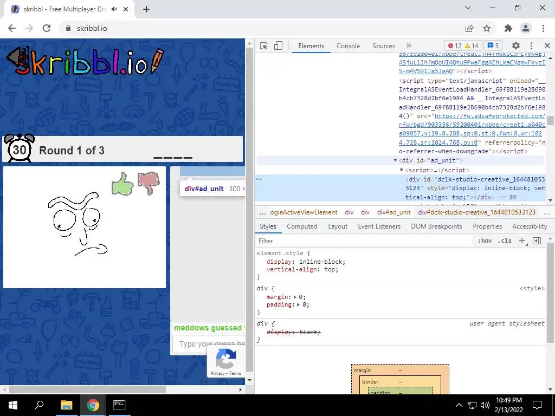Click the 12 errors counter badge

(455, 45)
